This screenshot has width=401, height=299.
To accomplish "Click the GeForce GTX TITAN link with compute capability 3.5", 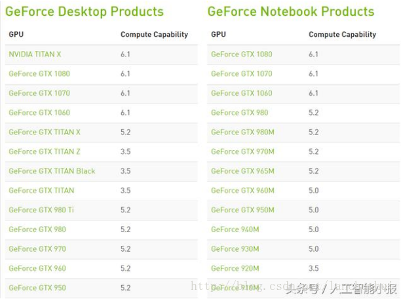I will pyautogui.click(x=41, y=190).
